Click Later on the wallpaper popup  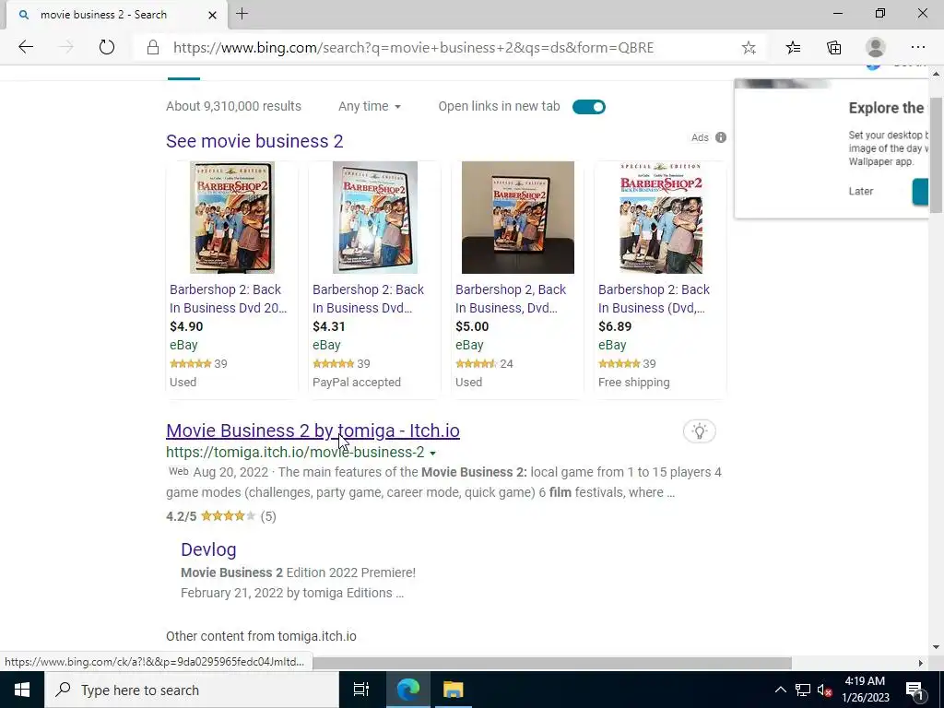860,191
